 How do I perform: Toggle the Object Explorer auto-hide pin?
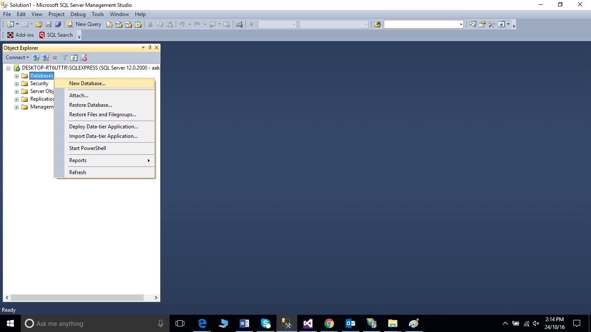coord(150,48)
